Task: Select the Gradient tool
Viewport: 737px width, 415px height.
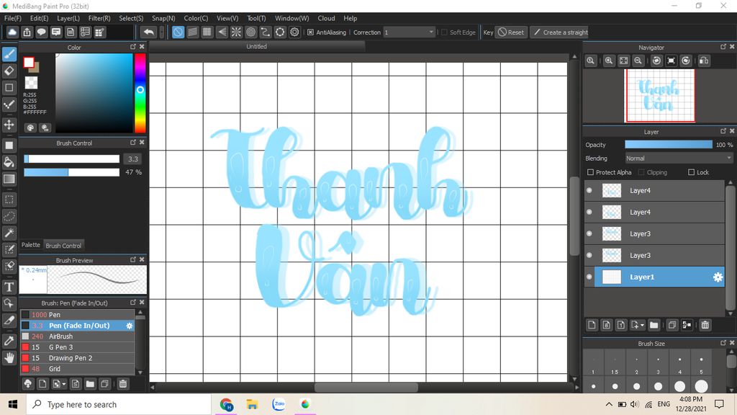Action: coord(9,179)
